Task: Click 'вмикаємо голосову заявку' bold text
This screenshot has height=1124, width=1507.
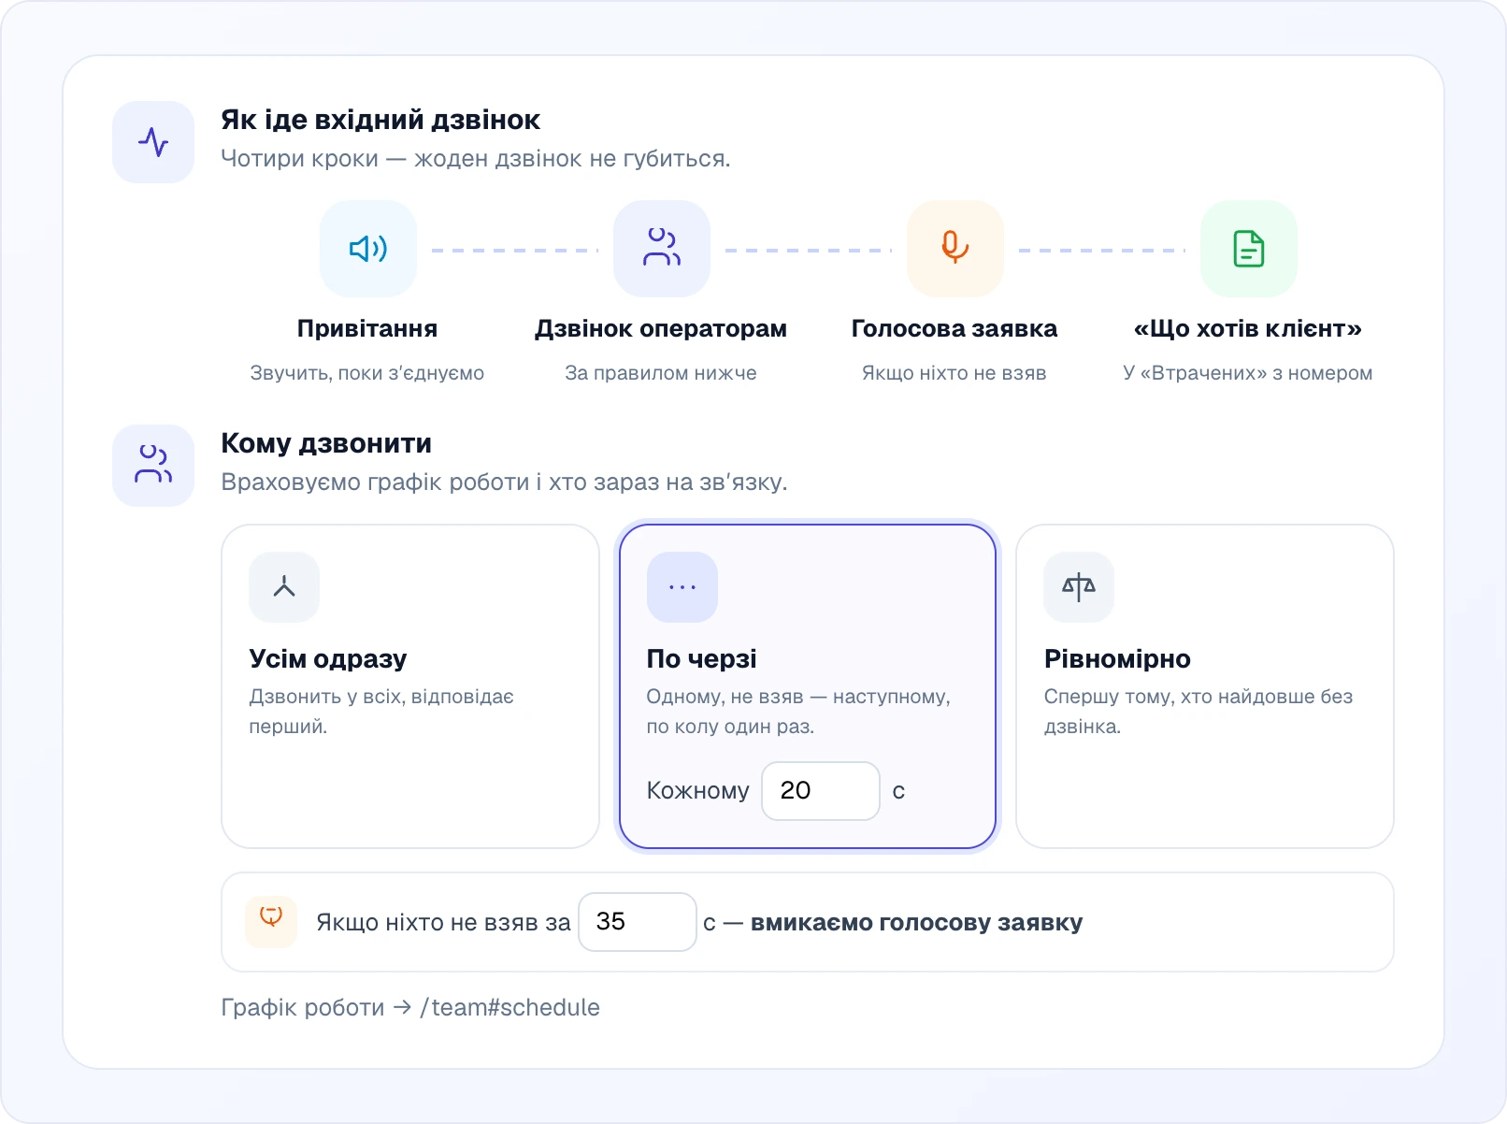Action: click(x=917, y=923)
